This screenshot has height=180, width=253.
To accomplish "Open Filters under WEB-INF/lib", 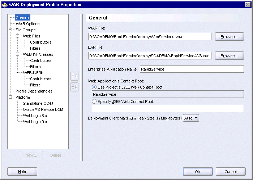I will (x=35, y=85).
